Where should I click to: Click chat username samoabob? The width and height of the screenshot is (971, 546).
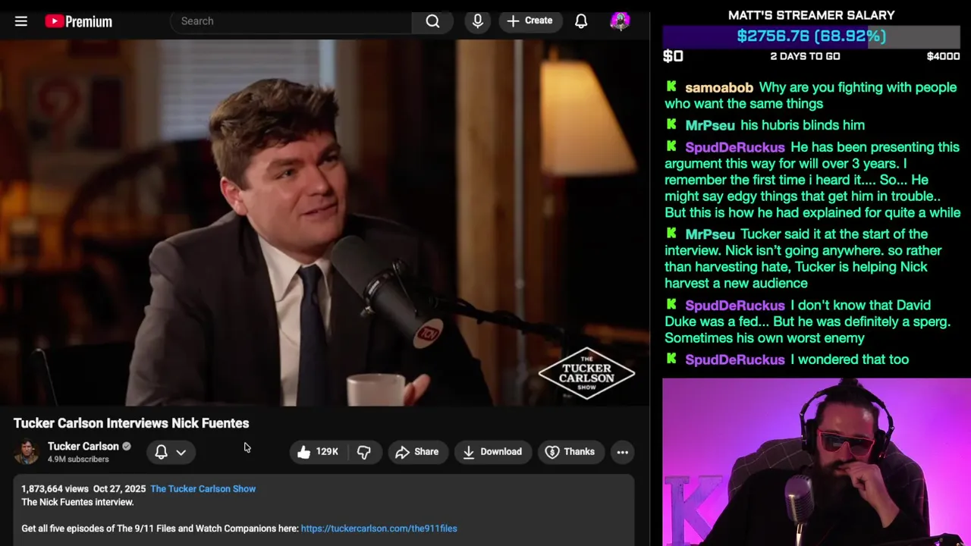click(x=719, y=87)
